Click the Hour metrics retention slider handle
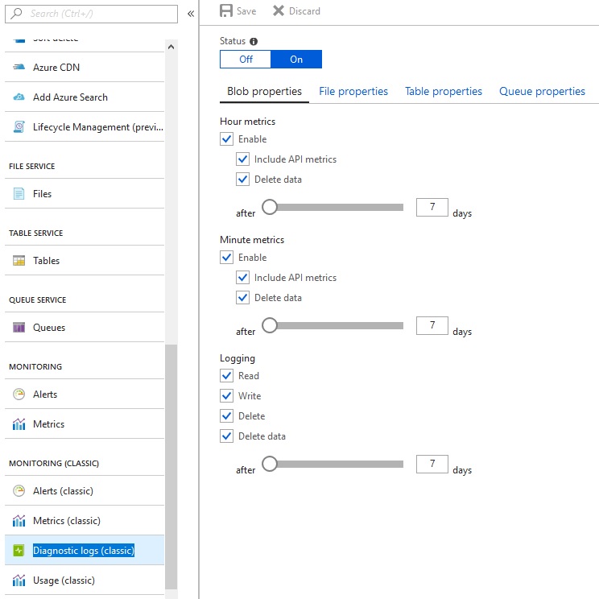Screen dimensions: 599x599 pos(270,207)
